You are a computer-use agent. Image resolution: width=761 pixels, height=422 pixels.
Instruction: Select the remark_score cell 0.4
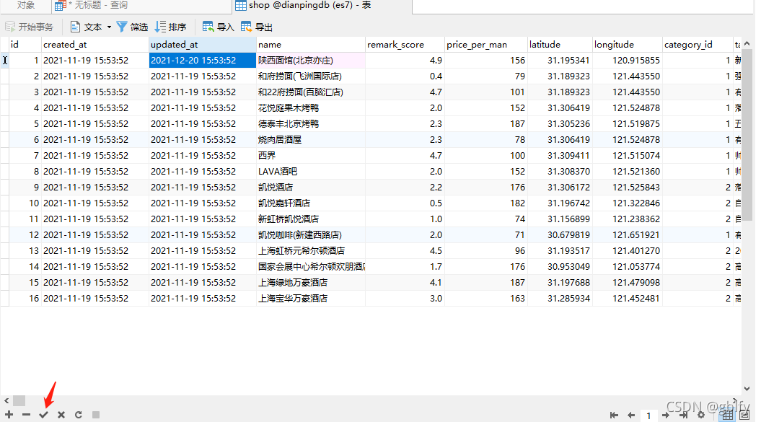pyautogui.click(x=405, y=76)
